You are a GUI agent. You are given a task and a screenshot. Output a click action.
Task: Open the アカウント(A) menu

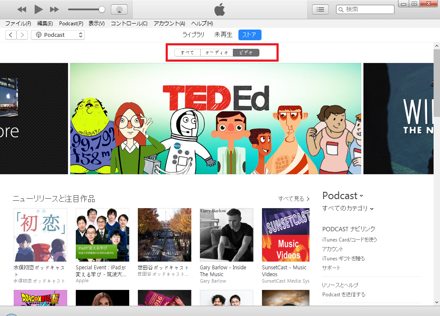point(169,24)
